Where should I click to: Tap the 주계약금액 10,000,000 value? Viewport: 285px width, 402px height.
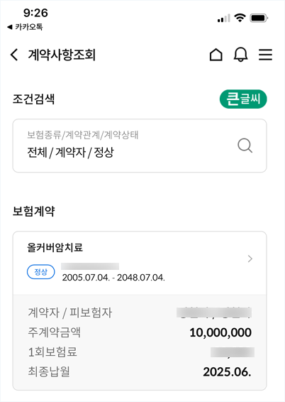point(220,332)
